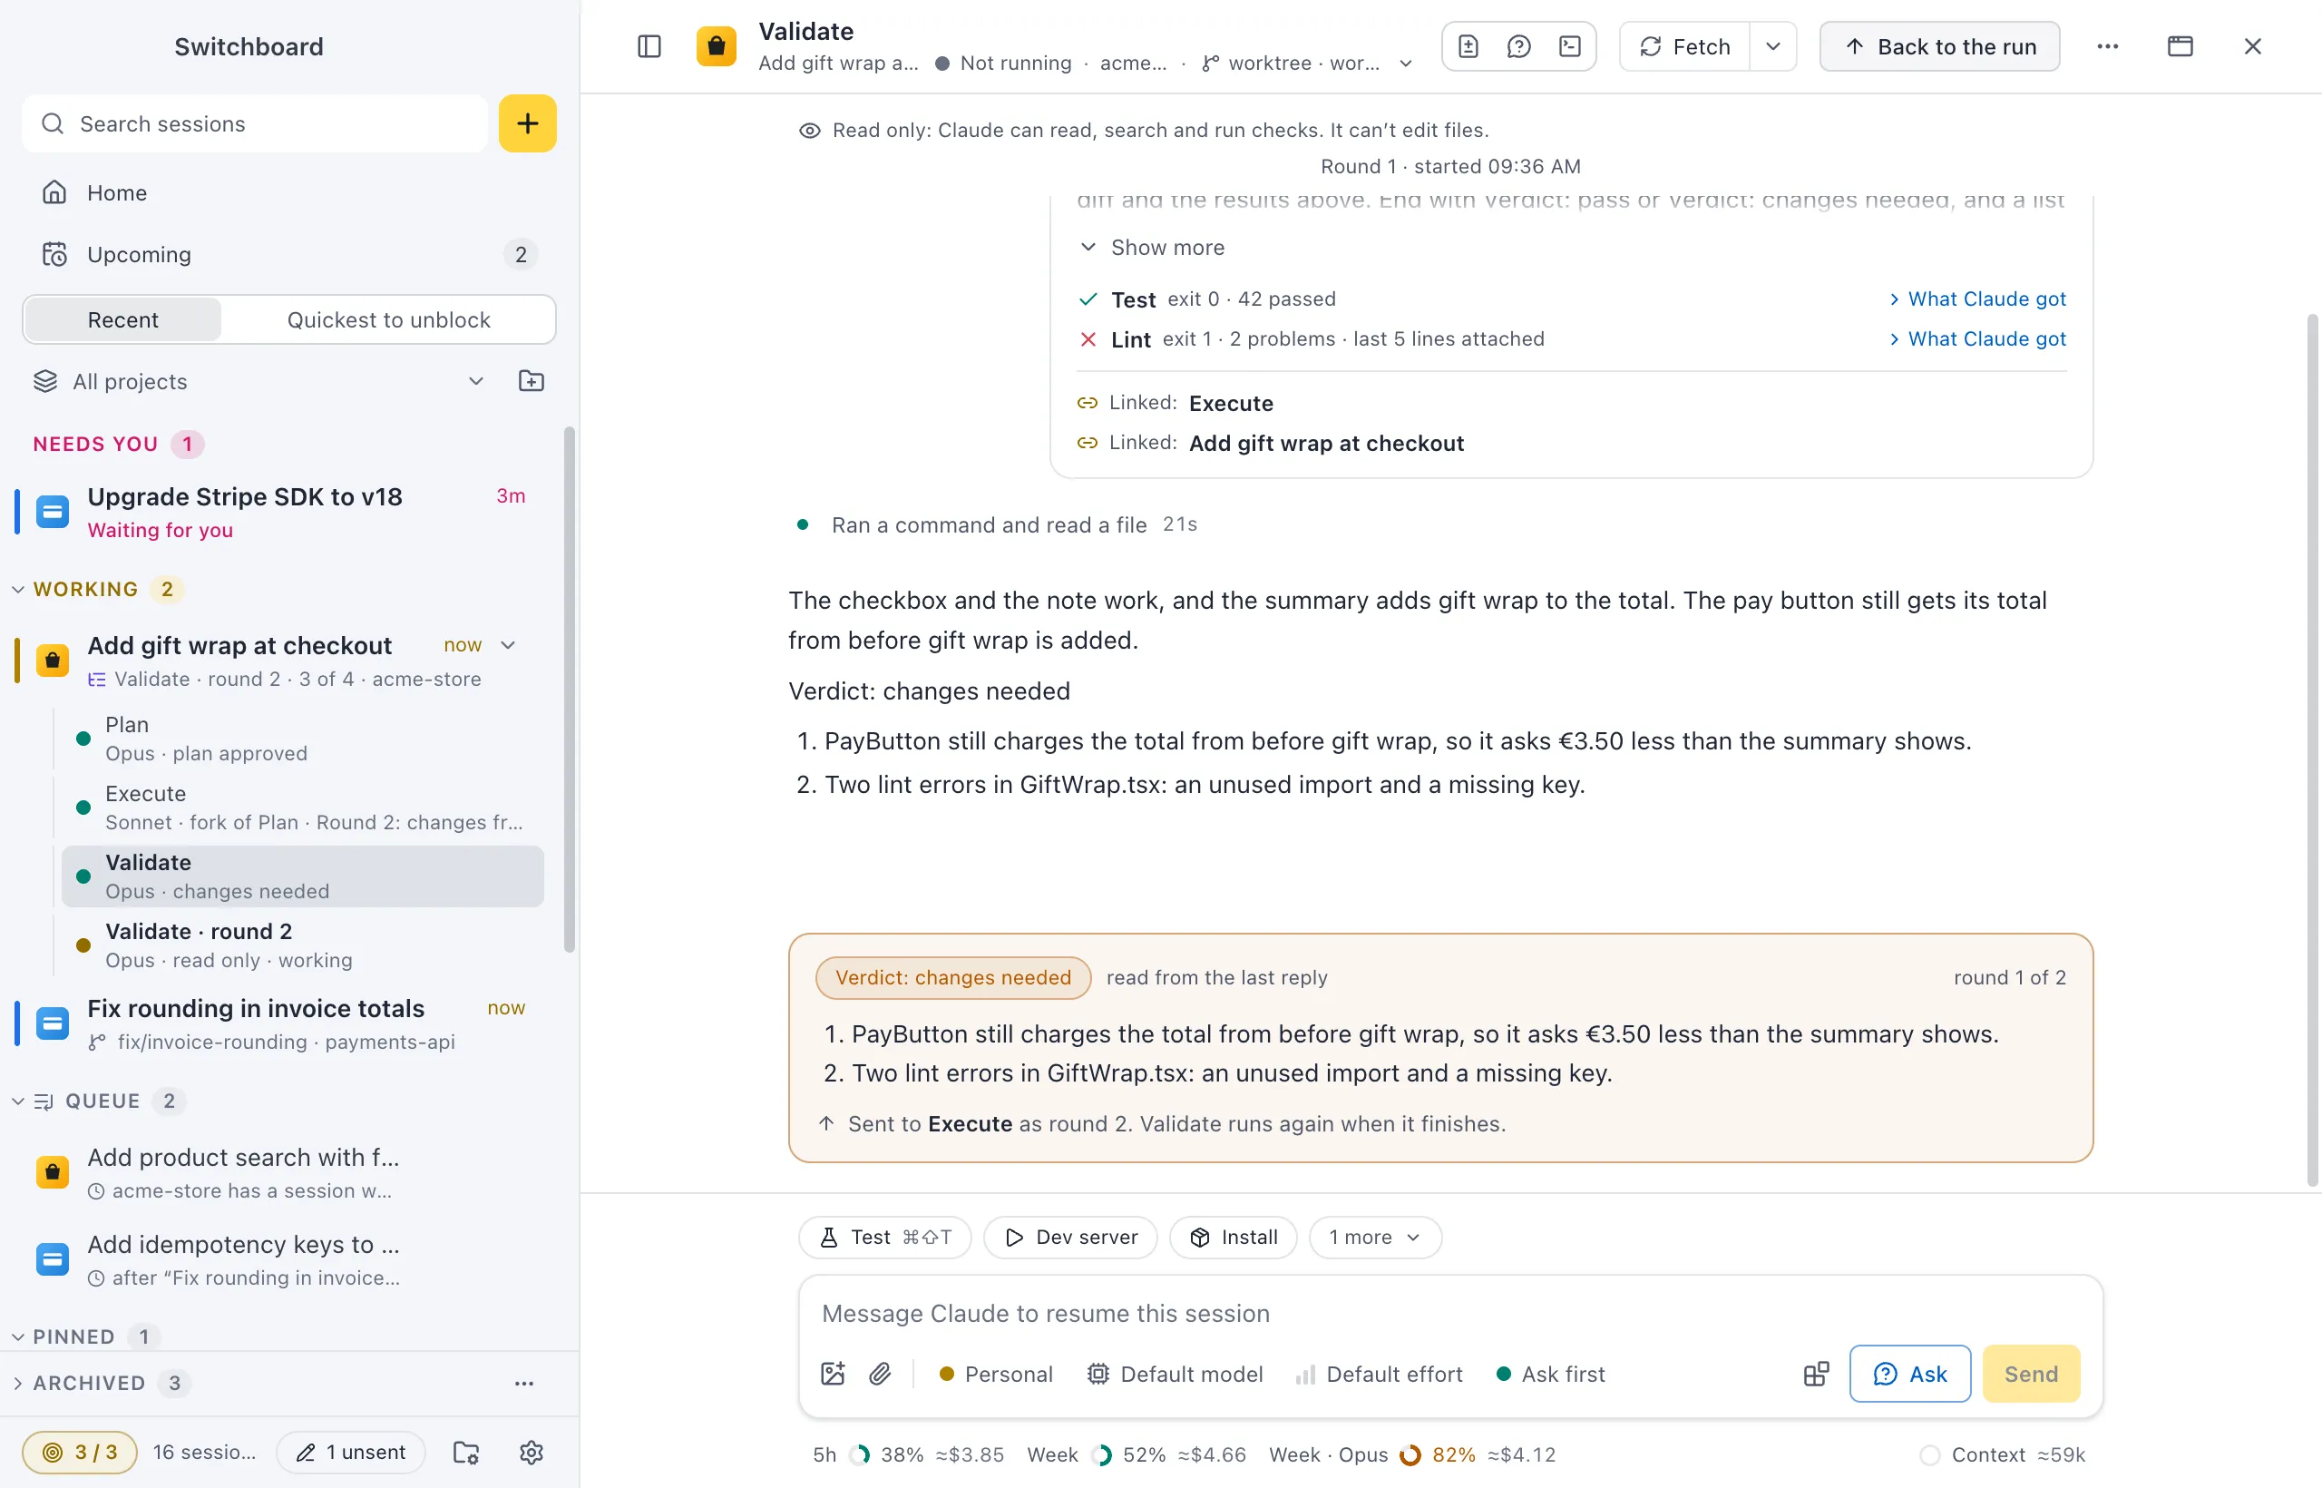The width and height of the screenshot is (2322, 1488).
Task: Click the Week Opus 82% usage indicator
Action: (x=1412, y=1454)
